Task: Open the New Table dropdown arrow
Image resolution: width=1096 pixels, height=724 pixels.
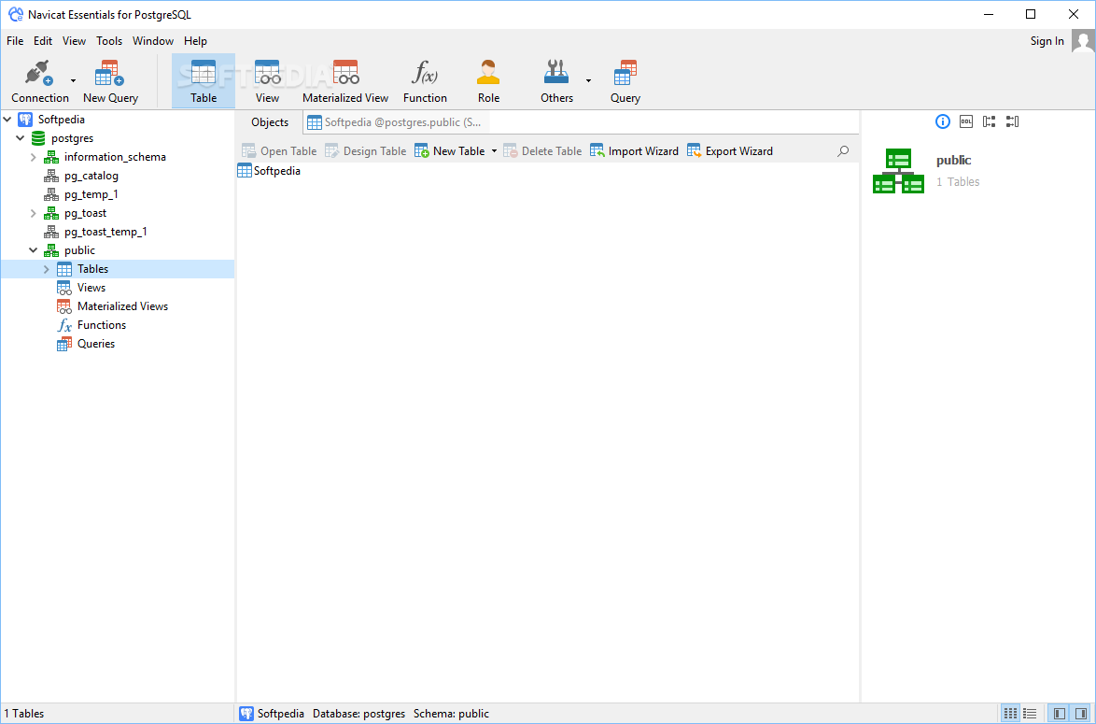Action: (494, 151)
